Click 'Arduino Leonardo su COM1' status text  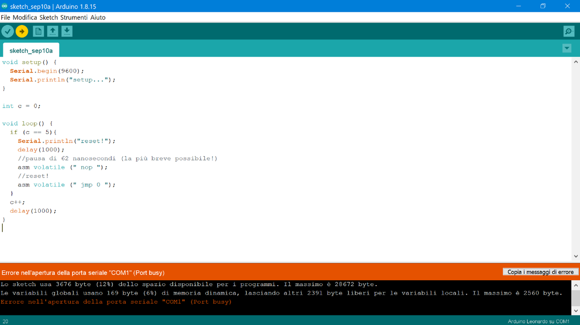pyautogui.click(x=538, y=321)
